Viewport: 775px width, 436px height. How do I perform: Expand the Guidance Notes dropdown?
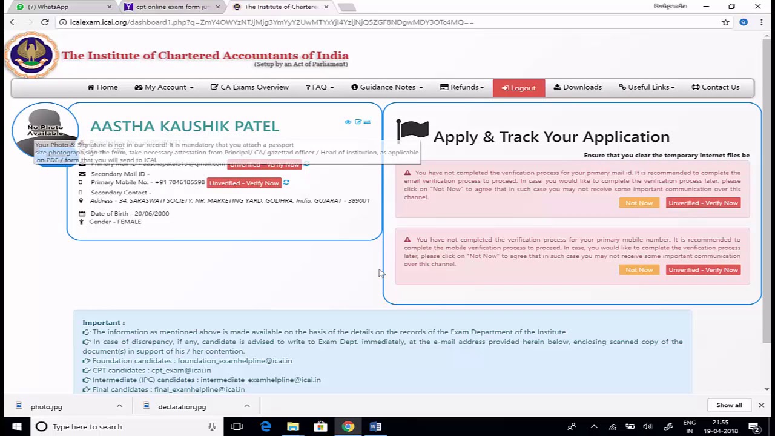(x=387, y=87)
